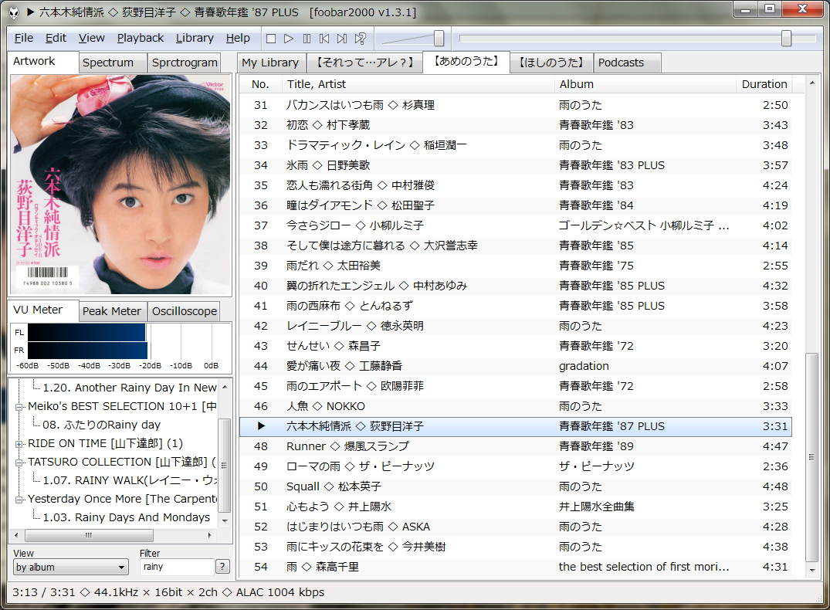
Task: Select track 48 Runner
Action: (x=516, y=446)
